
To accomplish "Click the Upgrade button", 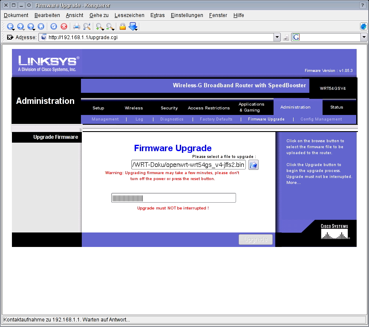I will pyautogui.click(x=256, y=240).
